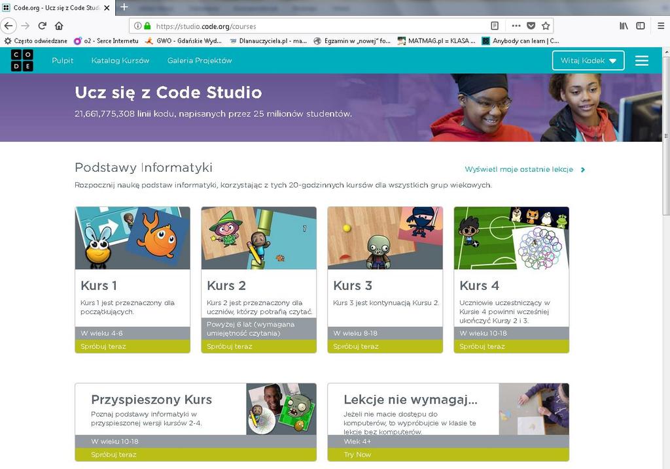Click the green padlock security icon
This screenshot has height=469, width=670.
click(147, 26)
